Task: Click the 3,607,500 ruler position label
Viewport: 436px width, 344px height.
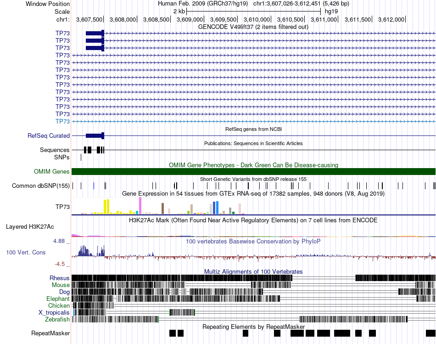Action: pos(89,19)
